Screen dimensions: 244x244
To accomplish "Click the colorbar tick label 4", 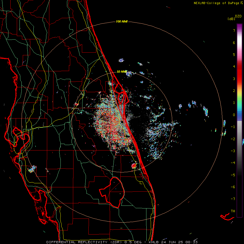I will (234, 67).
